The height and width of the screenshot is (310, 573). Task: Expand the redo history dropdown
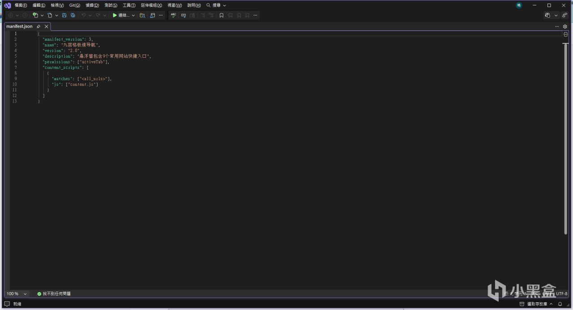point(105,15)
